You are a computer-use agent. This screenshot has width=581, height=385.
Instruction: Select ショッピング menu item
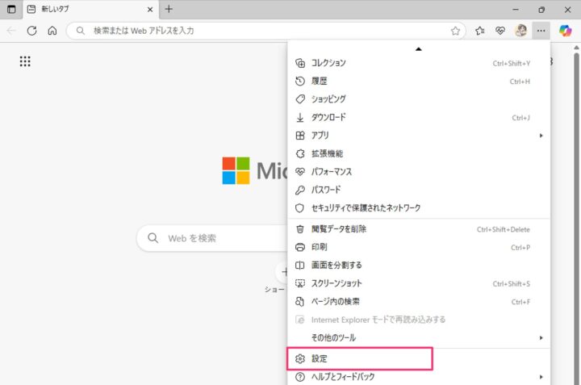(419, 99)
